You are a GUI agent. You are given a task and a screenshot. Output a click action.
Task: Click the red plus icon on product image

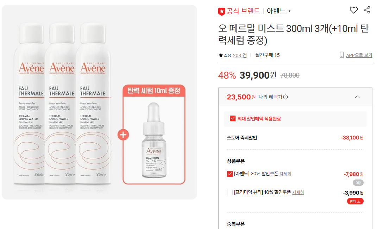[123, 135]
